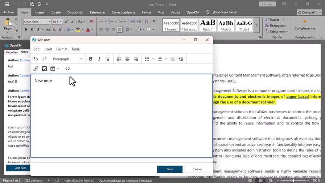
Task: Apply Título 1 style
Action: click(207, 25)
